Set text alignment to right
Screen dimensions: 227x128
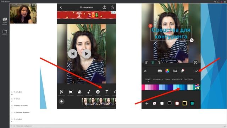click(159, 63)
